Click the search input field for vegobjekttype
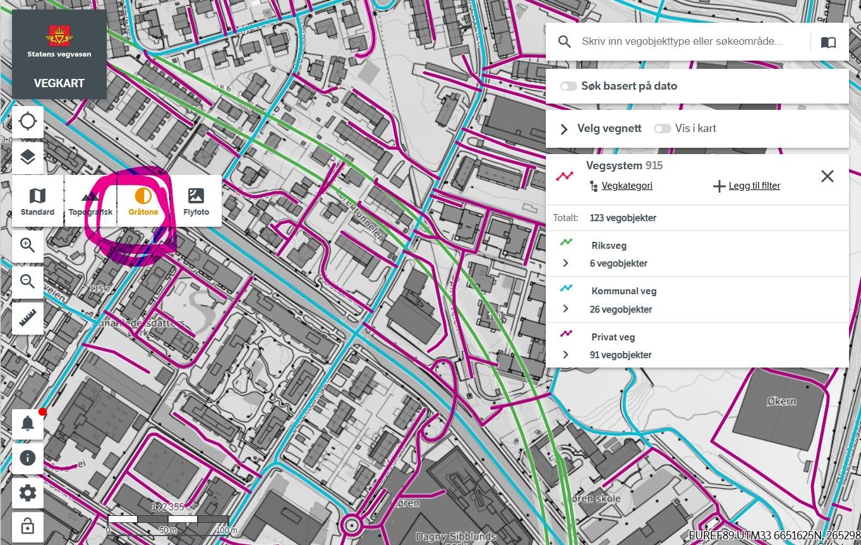The width and height of the screenshot is (861, 545). (681, 42)
